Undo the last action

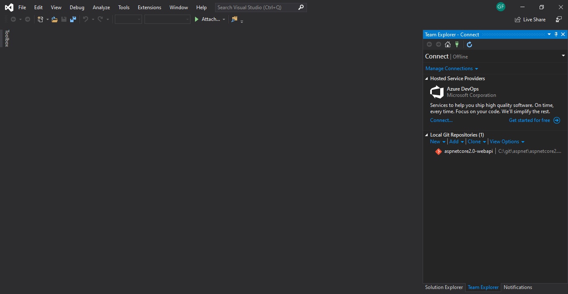(x=86, y=19)
